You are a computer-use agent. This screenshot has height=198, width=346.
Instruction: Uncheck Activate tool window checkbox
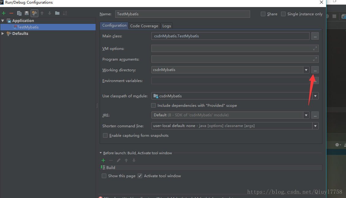tap(140, 176)
